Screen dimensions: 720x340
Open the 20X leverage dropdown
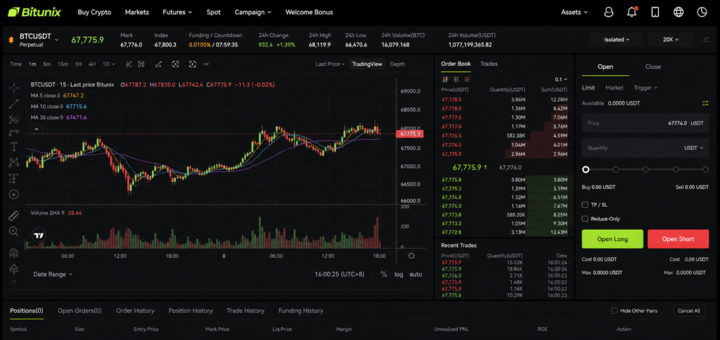tap(671, 40)
